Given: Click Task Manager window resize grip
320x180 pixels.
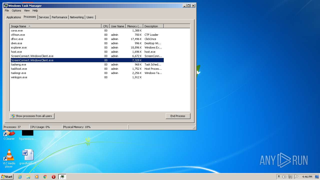Looking at the screenshot, I should tap(194, 127).
